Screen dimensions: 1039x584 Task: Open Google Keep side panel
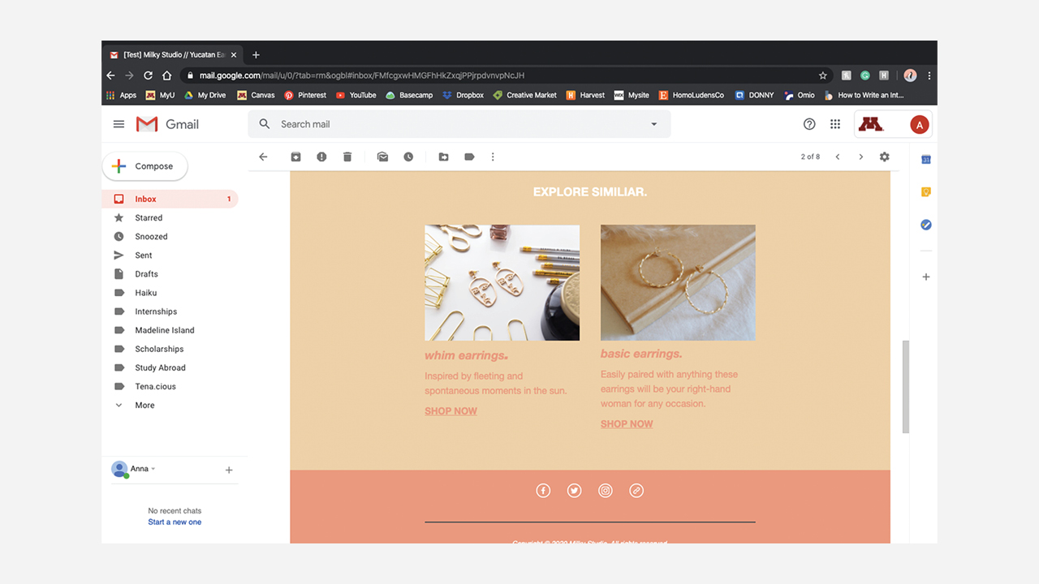tap(926, 192)
